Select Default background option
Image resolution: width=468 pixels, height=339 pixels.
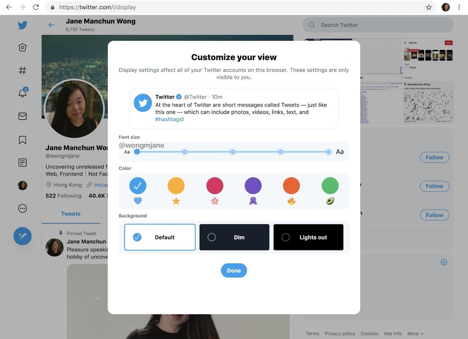160,237
